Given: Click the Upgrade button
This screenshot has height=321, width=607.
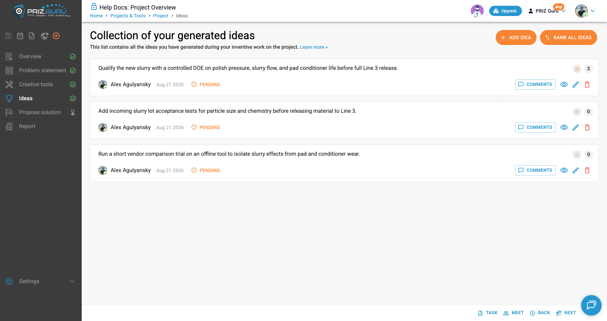Looking at the screenshot, I should click(506, 11).
